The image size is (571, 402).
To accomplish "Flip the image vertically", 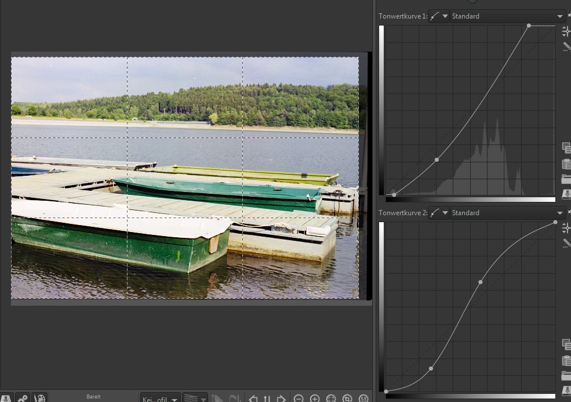I will point(267,399).
